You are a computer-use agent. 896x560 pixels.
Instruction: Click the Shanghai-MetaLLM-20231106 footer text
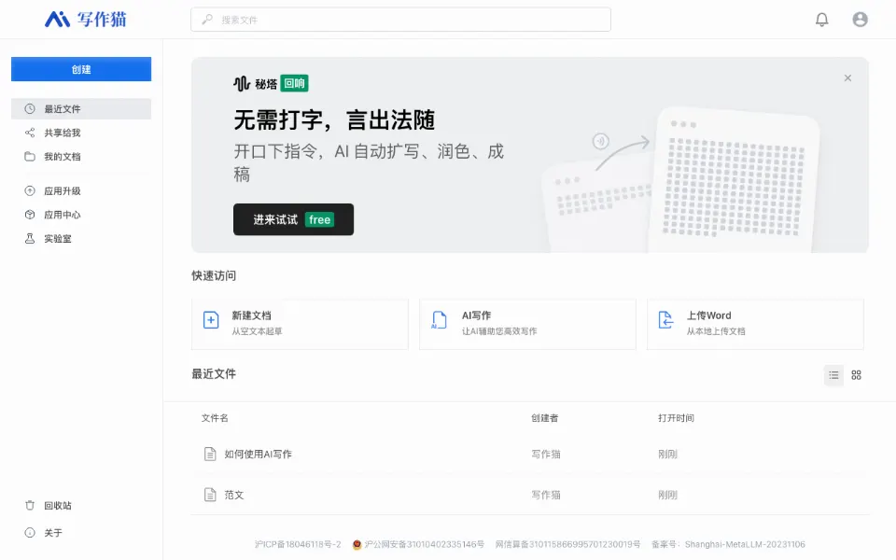(x=745, y=544)
